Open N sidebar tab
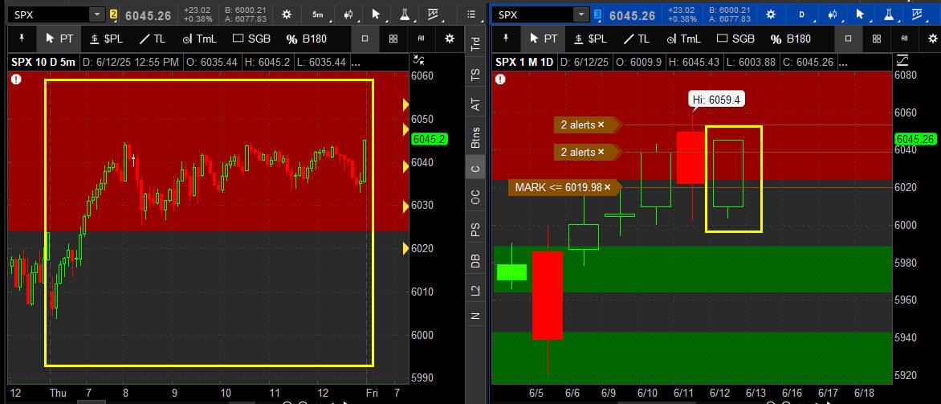Image resolution: width=941 pixels, height=404 pixels. pos(475,316)
